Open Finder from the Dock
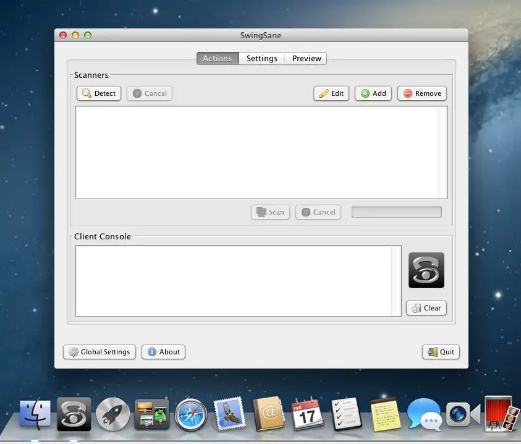521x444 pixels. (35, 414)
